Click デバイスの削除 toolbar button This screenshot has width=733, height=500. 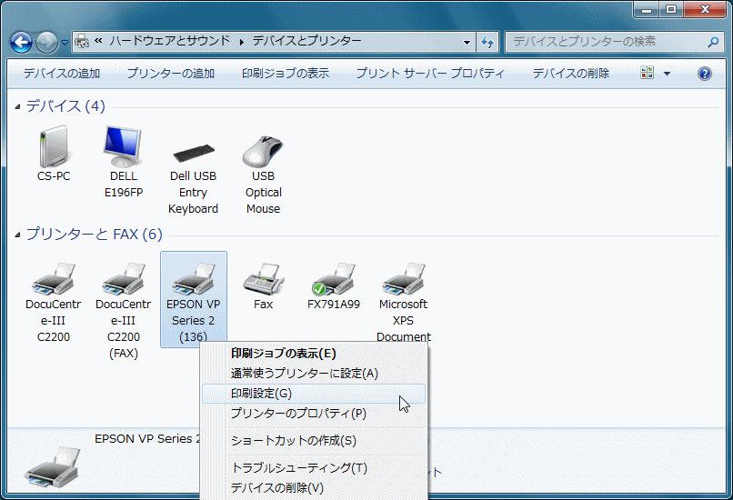pos(571,74)
